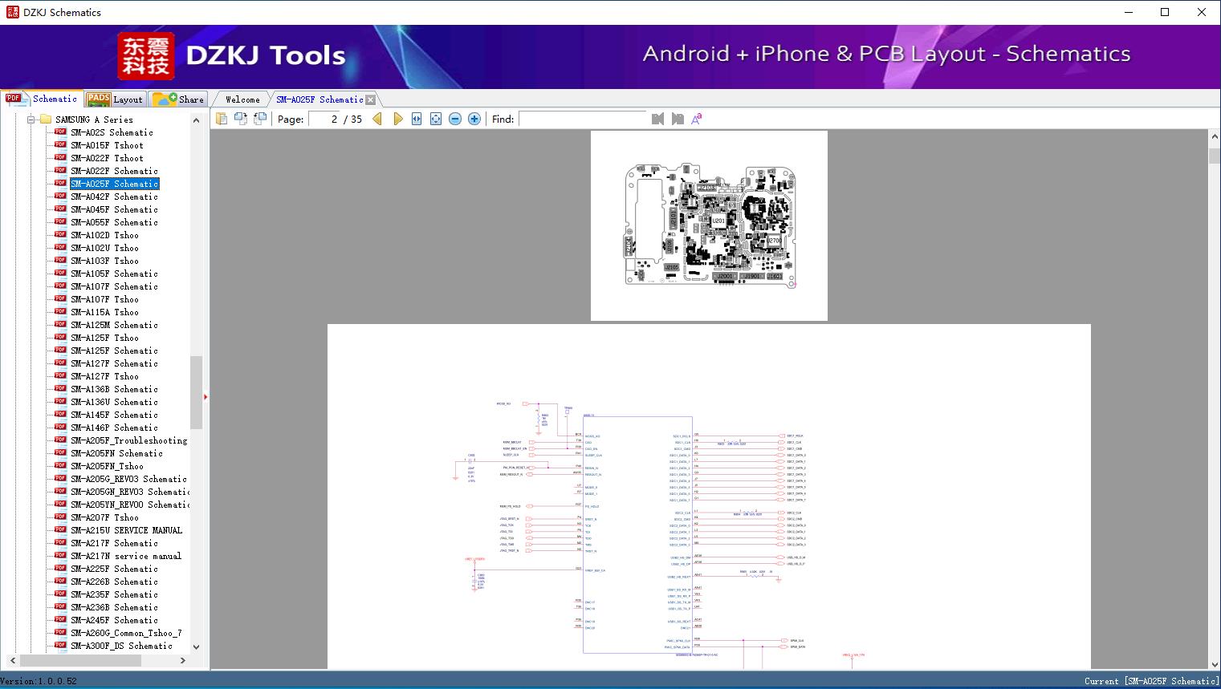Click PDF icon beside SM-A105F Schematic
Viewport: 1221px width, 689px height.
tap(60, 273)
